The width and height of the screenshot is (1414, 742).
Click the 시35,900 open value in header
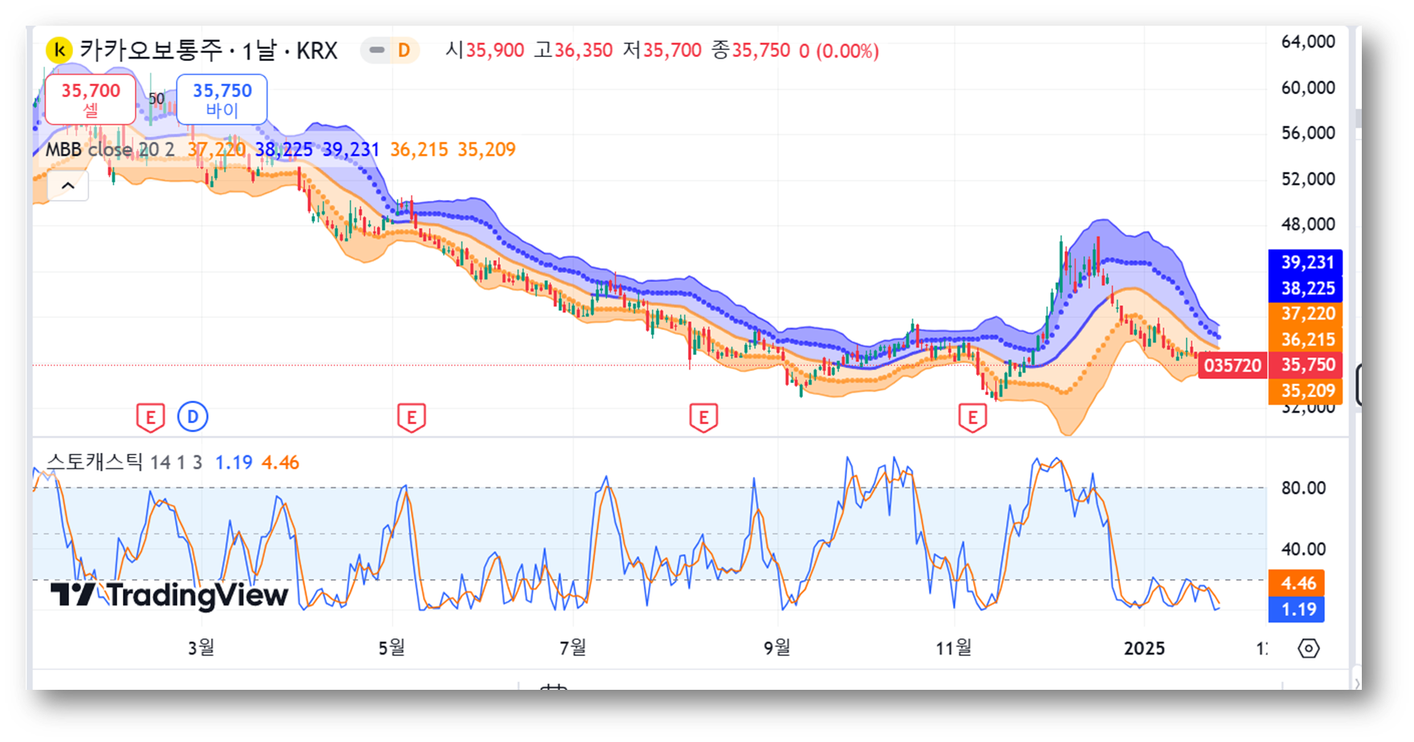(485, 51)
